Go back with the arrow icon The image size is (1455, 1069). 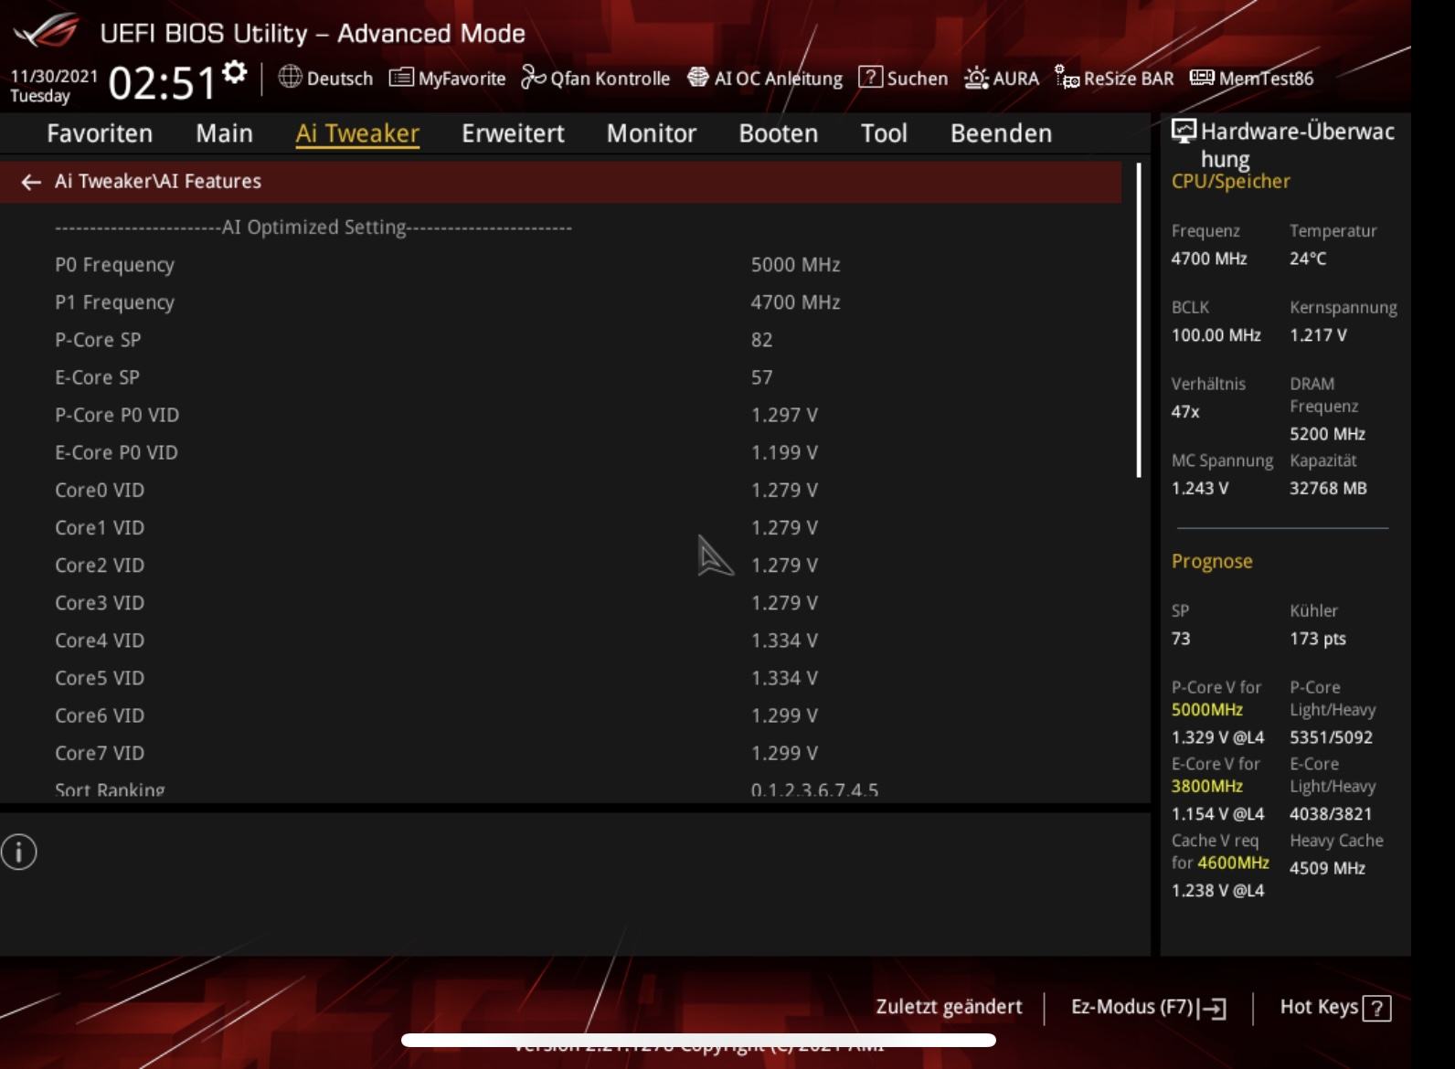tap(31, 182)
